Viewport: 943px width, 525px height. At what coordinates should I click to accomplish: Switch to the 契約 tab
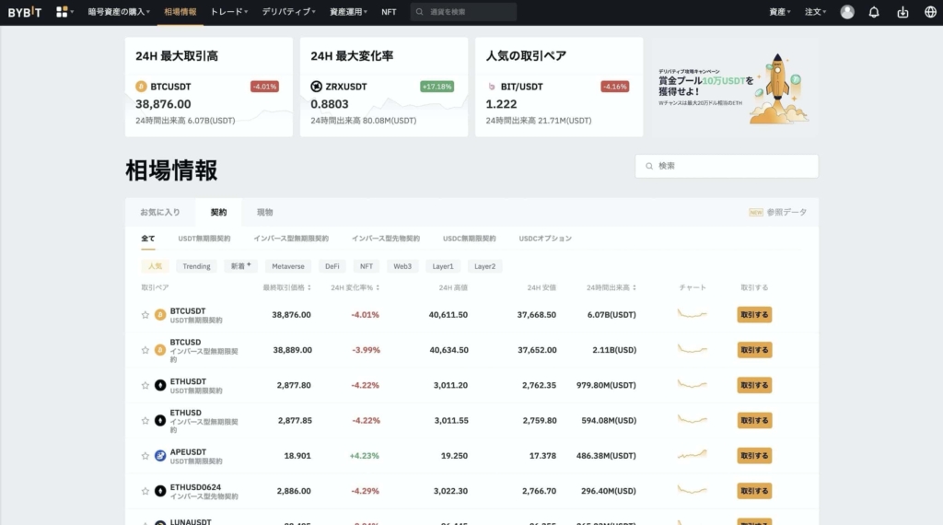219,212
